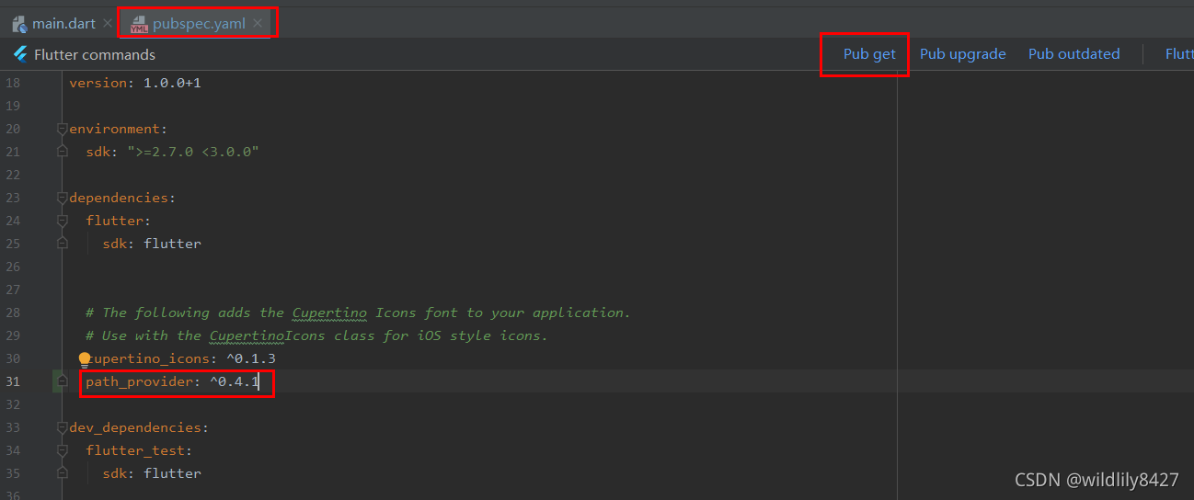Click the 'flutter_test:' key
This screenshot has width=1194, height=500.
[x=139, y=450]
